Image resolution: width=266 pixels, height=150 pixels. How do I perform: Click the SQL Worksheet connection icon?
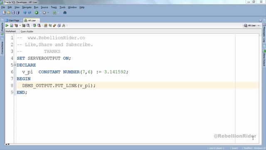54,12
